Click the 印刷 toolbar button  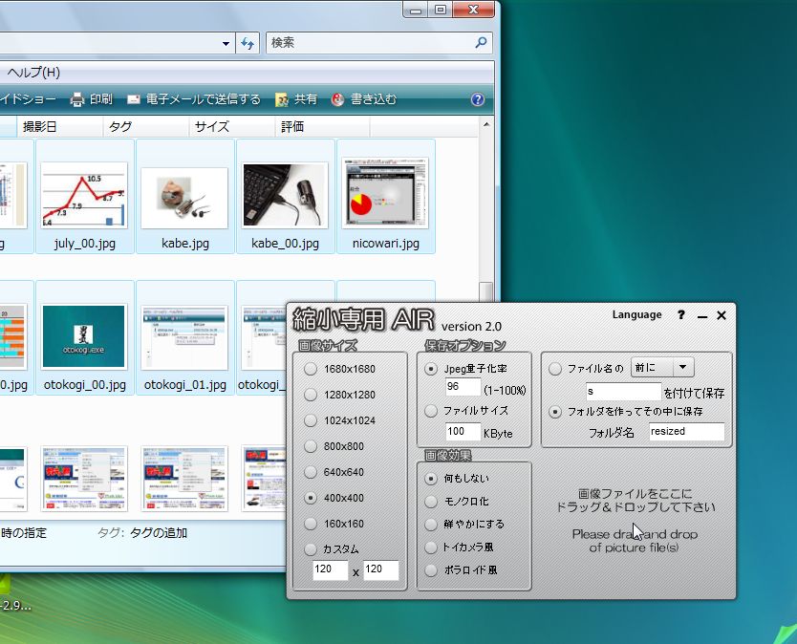(x=92, y=99)
